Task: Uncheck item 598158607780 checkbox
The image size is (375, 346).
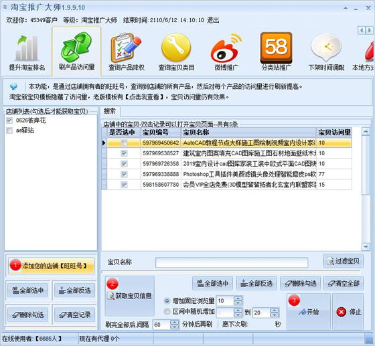Action: (x=124, y=185)
